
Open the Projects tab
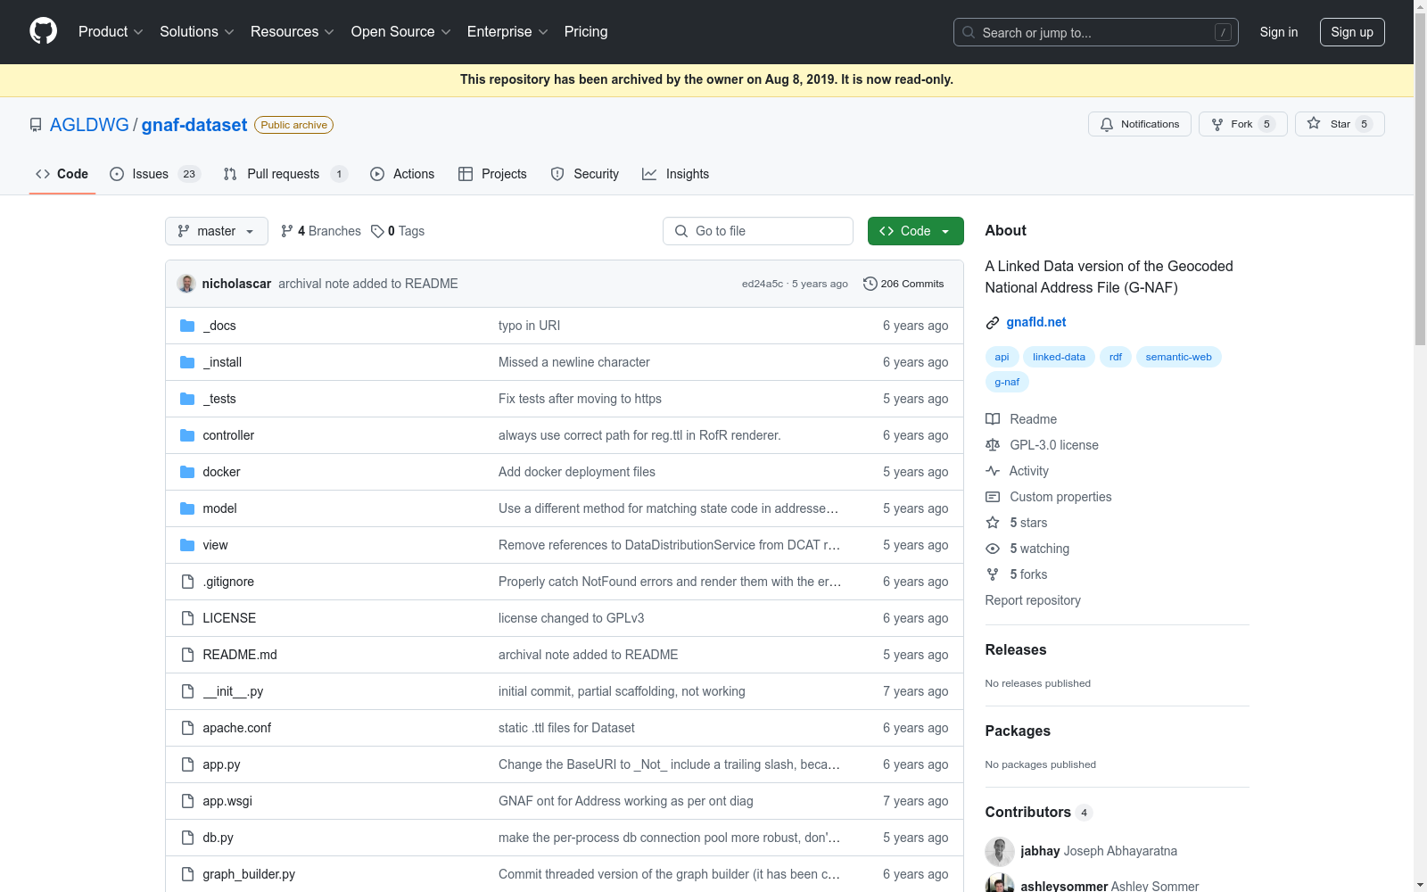492,174
